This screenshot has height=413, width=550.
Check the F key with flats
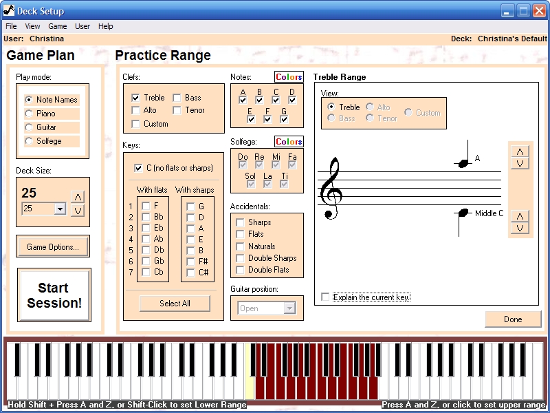pos(146,206)
